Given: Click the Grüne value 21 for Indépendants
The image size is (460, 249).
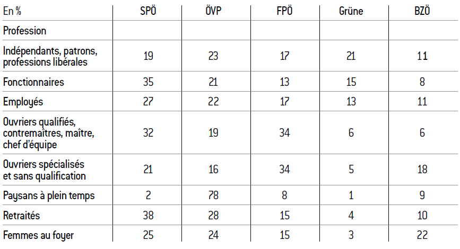Looking at the screenshot, I should point(351,56).
